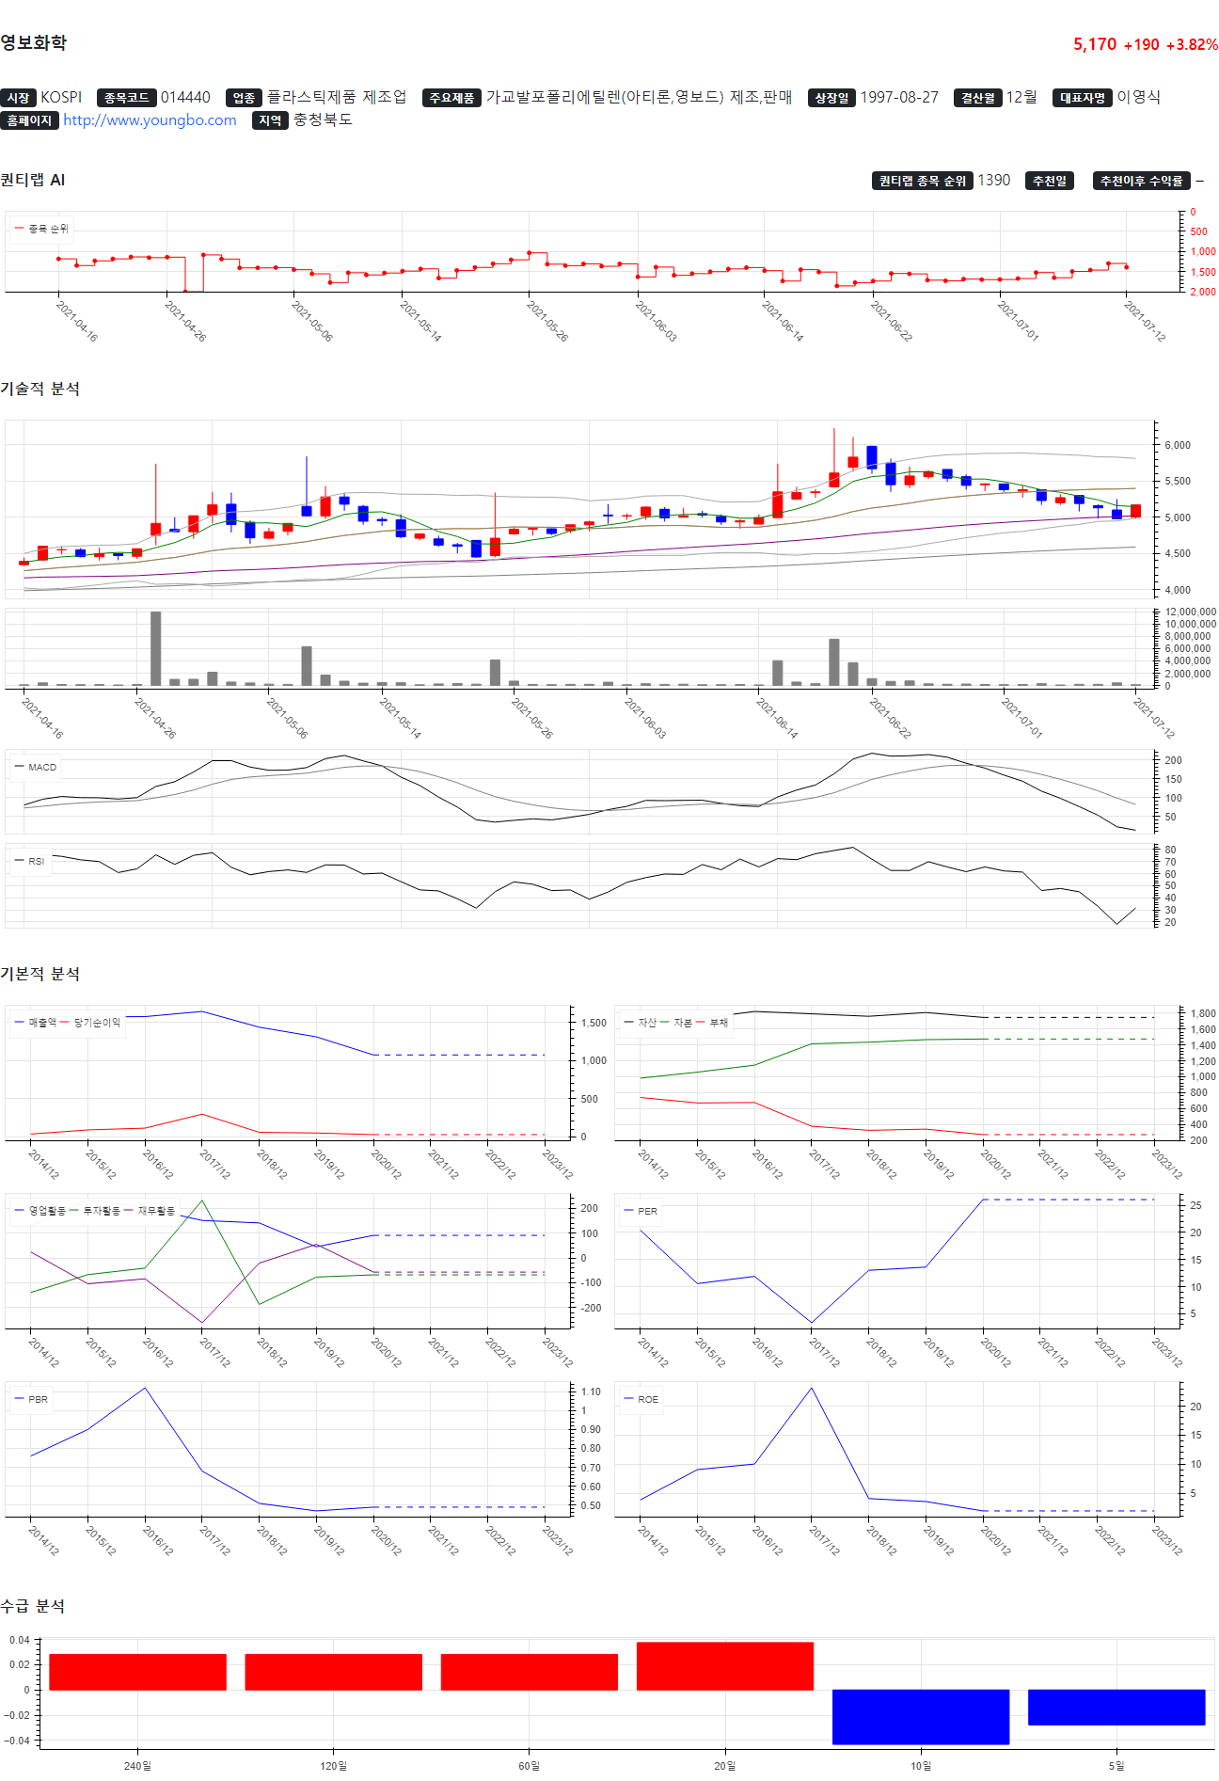Toggle the 영업활동 legend entry

click(x=40, y=1211)
